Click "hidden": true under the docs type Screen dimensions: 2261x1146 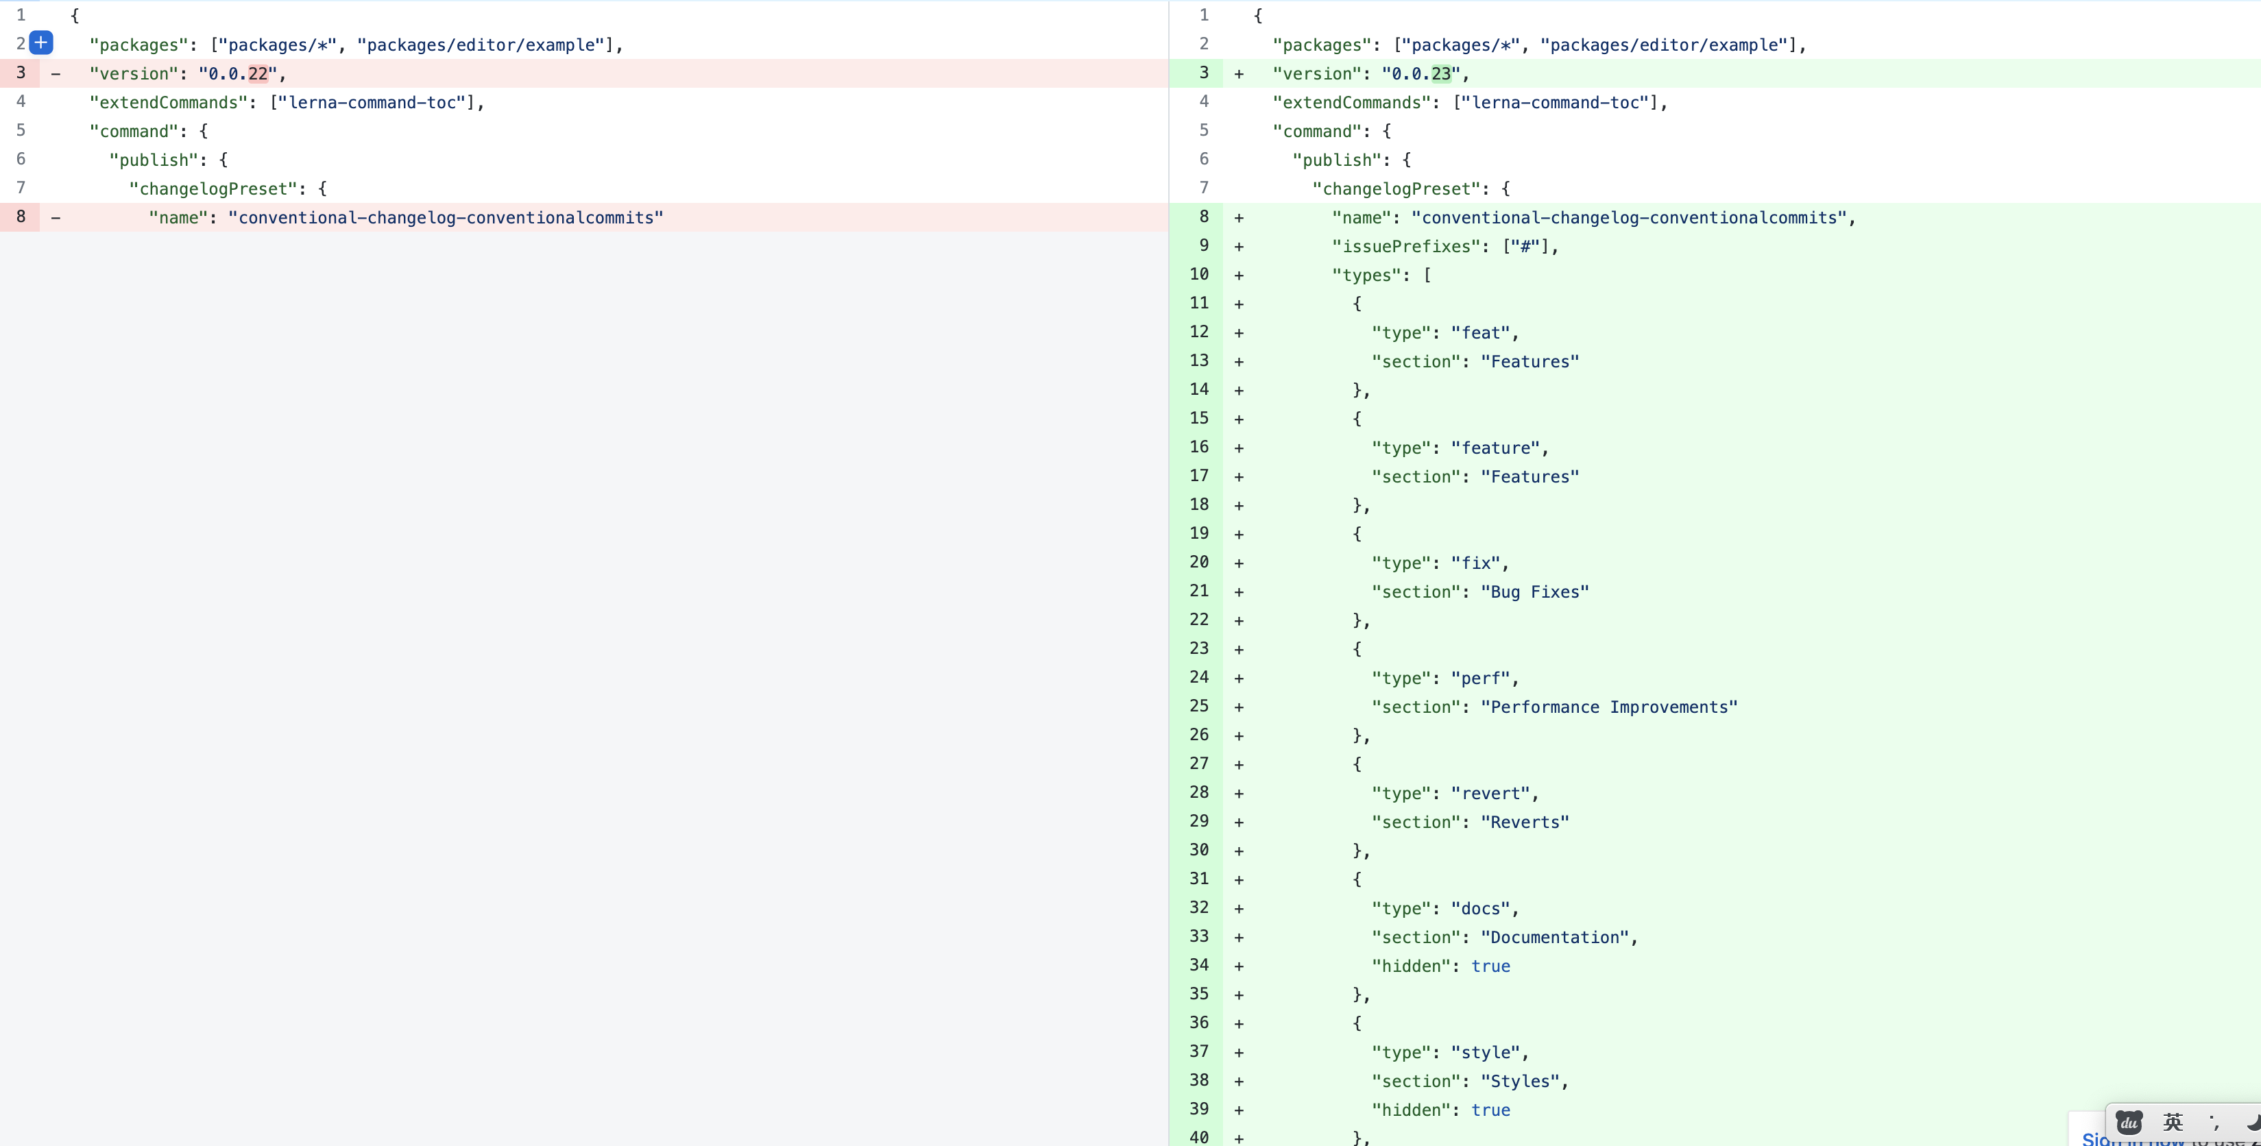[1440, 966]
